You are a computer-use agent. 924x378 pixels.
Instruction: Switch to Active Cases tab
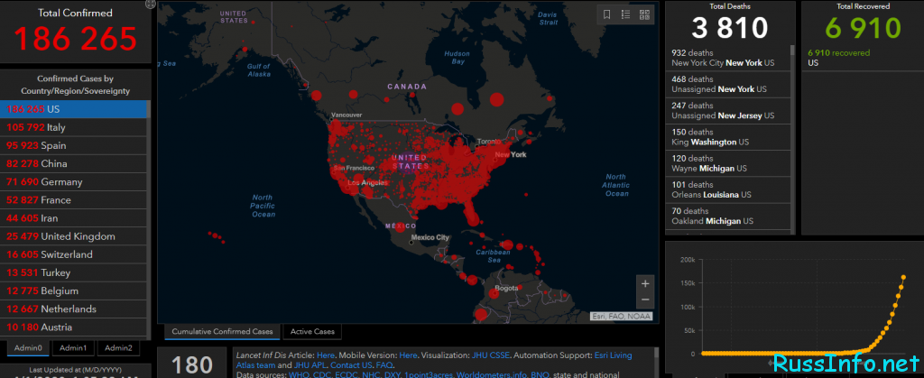[x=312, y=331]
